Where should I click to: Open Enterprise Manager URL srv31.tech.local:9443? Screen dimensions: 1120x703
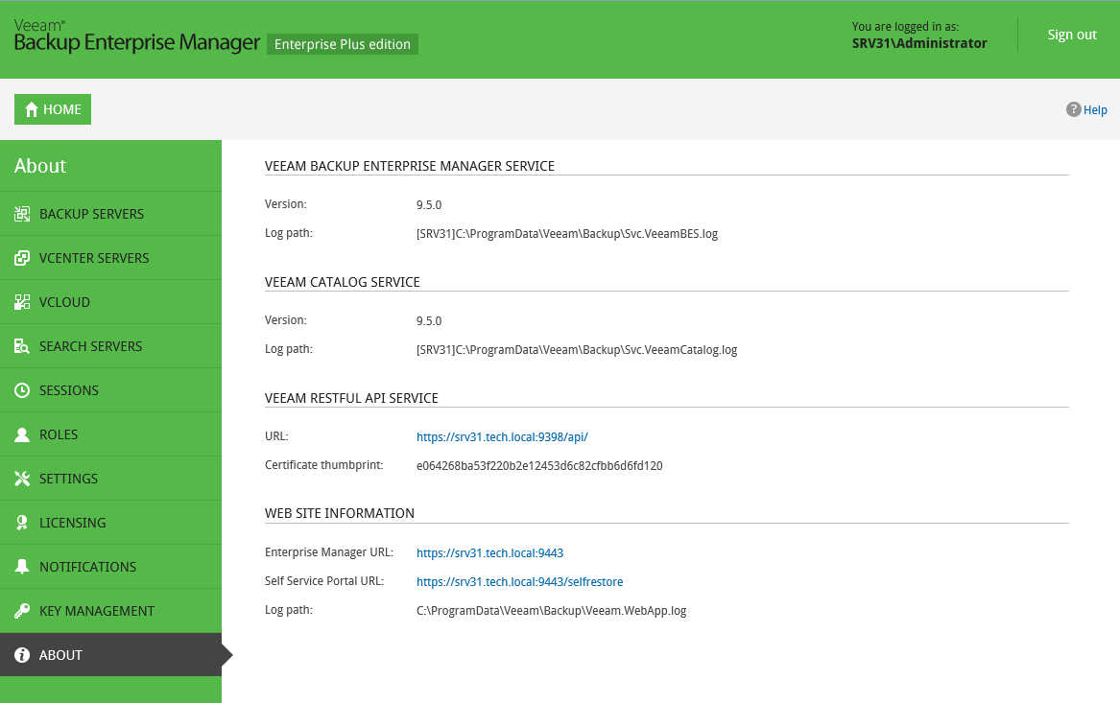[490, 553]
